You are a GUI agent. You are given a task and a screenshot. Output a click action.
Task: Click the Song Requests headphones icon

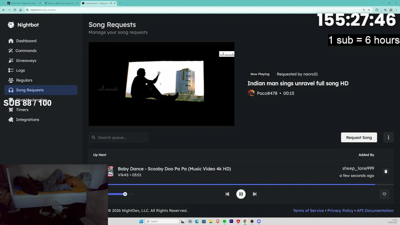tap(11, 90)
